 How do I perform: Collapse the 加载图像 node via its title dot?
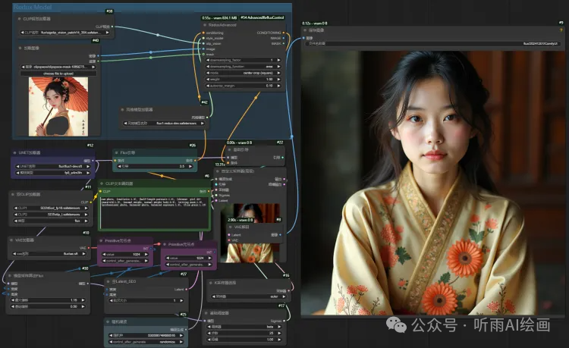point(20,48)
